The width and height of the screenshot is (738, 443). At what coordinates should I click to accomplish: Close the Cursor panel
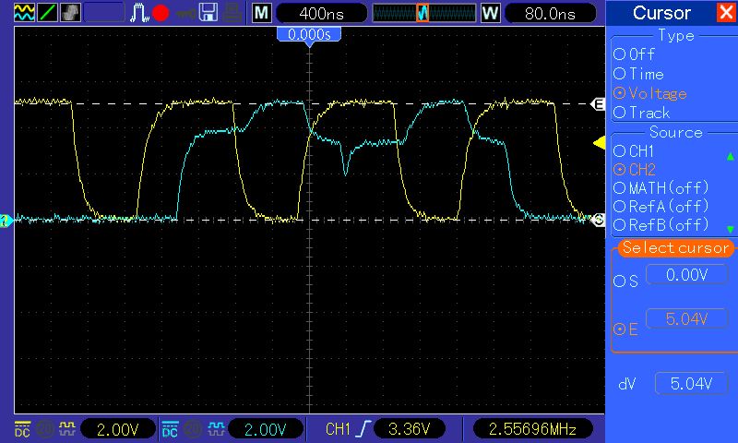pyautogui.click(x=725, y=13)
